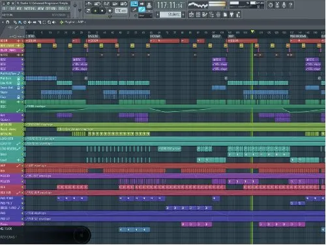
Task: Open the TOOLS menu
Action: (63, 8)
